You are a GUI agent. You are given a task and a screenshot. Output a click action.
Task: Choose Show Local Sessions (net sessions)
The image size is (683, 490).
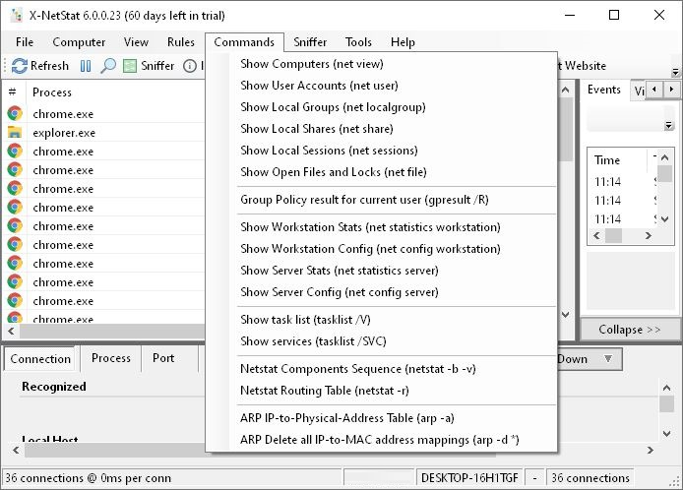pyautogui.click(x=381, y=151)
